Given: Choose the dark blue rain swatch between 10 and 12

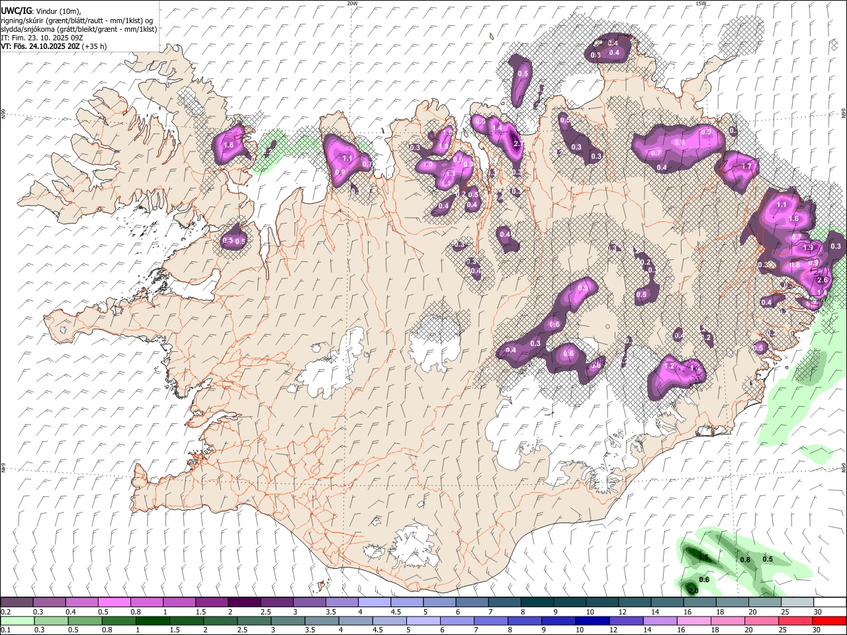Looking at the screenshot, I should coord(592,620).
